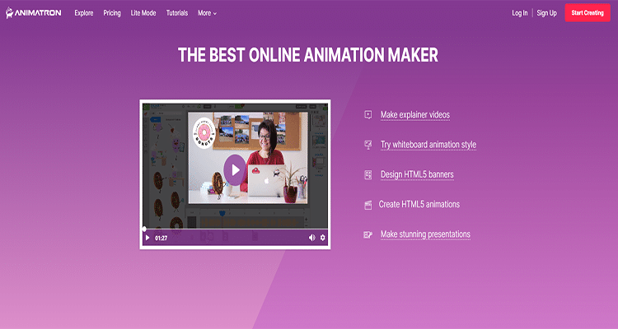Click the whiteboard animation icon
The height and width of the screenshot is (329, 618).
point(368,145)
